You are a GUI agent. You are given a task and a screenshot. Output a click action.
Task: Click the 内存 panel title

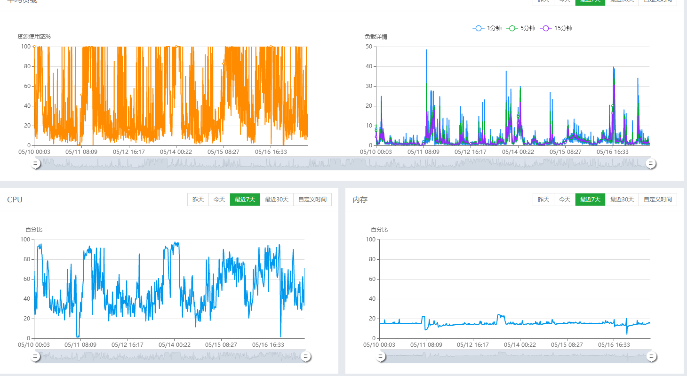[x=360, y=200]
